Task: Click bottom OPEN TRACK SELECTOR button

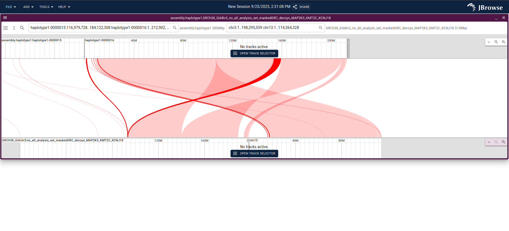Action: 254,154
